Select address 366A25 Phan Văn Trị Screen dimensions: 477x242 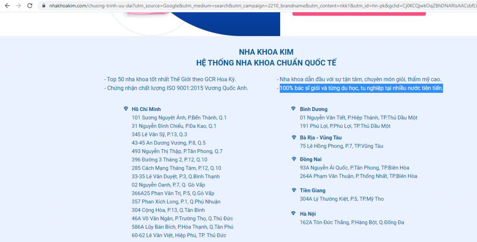(173, 193)
